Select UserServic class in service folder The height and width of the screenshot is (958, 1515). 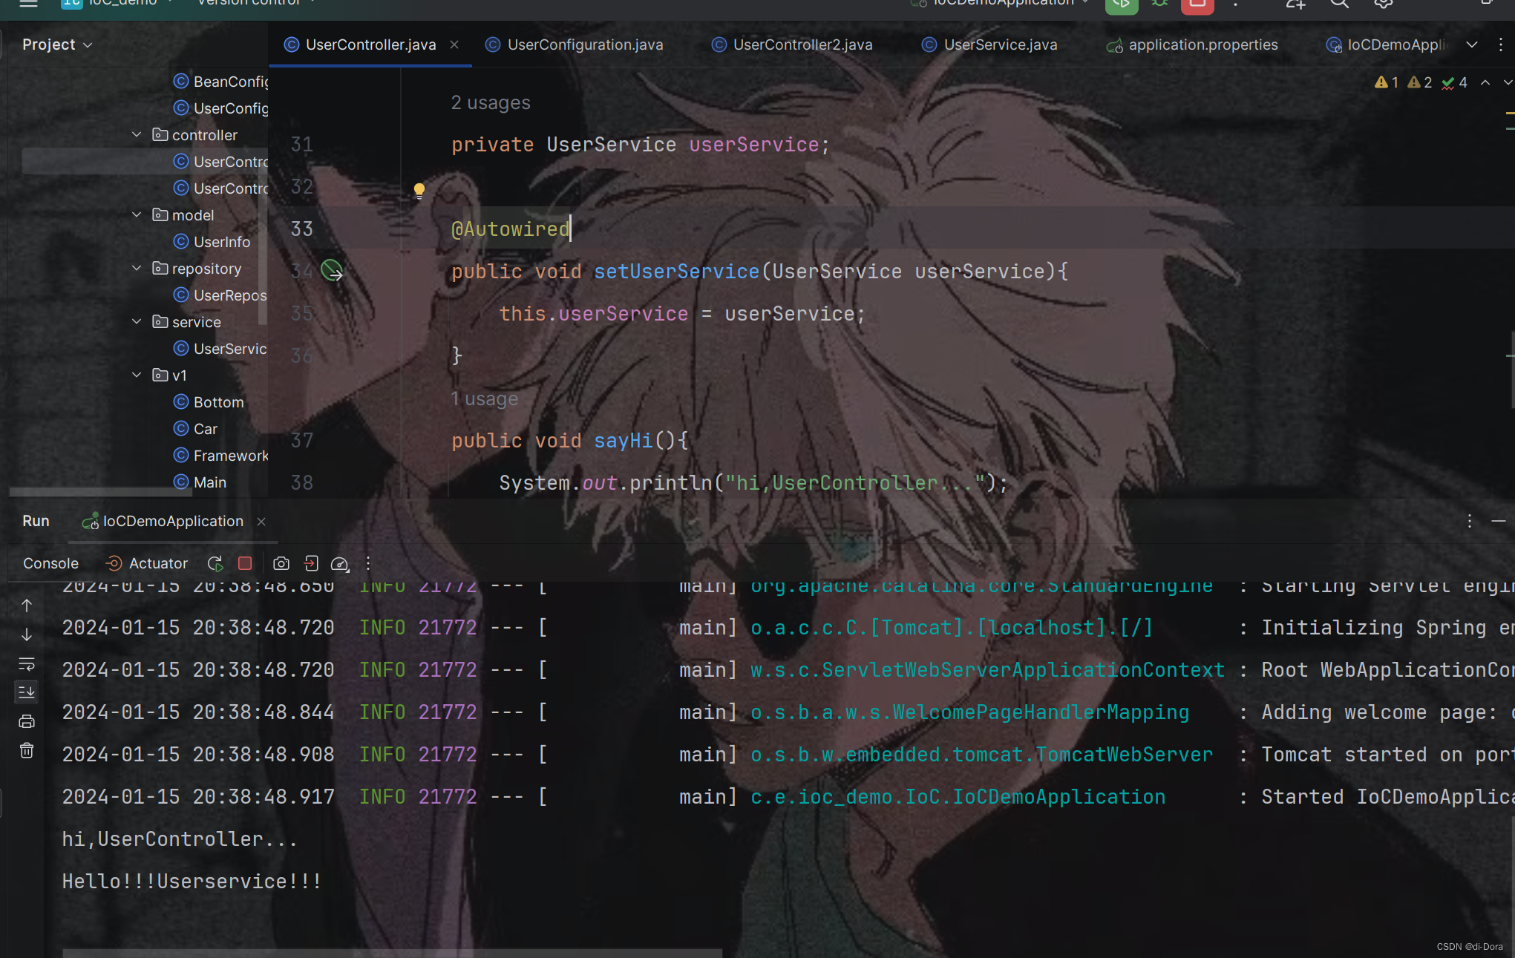[221, 348]
